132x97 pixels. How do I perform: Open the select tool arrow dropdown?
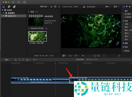click(x=35, y=60)
